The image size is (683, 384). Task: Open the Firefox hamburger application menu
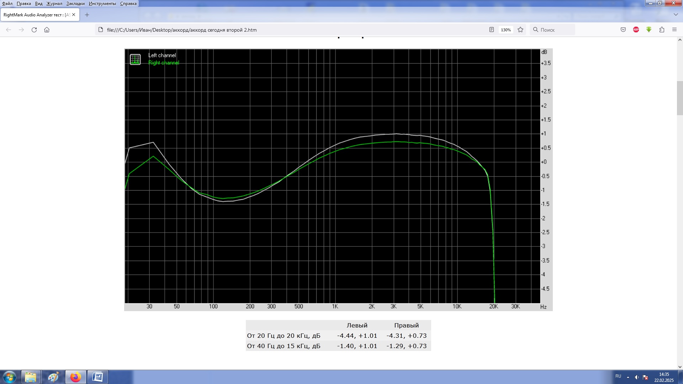click(674, 30)
